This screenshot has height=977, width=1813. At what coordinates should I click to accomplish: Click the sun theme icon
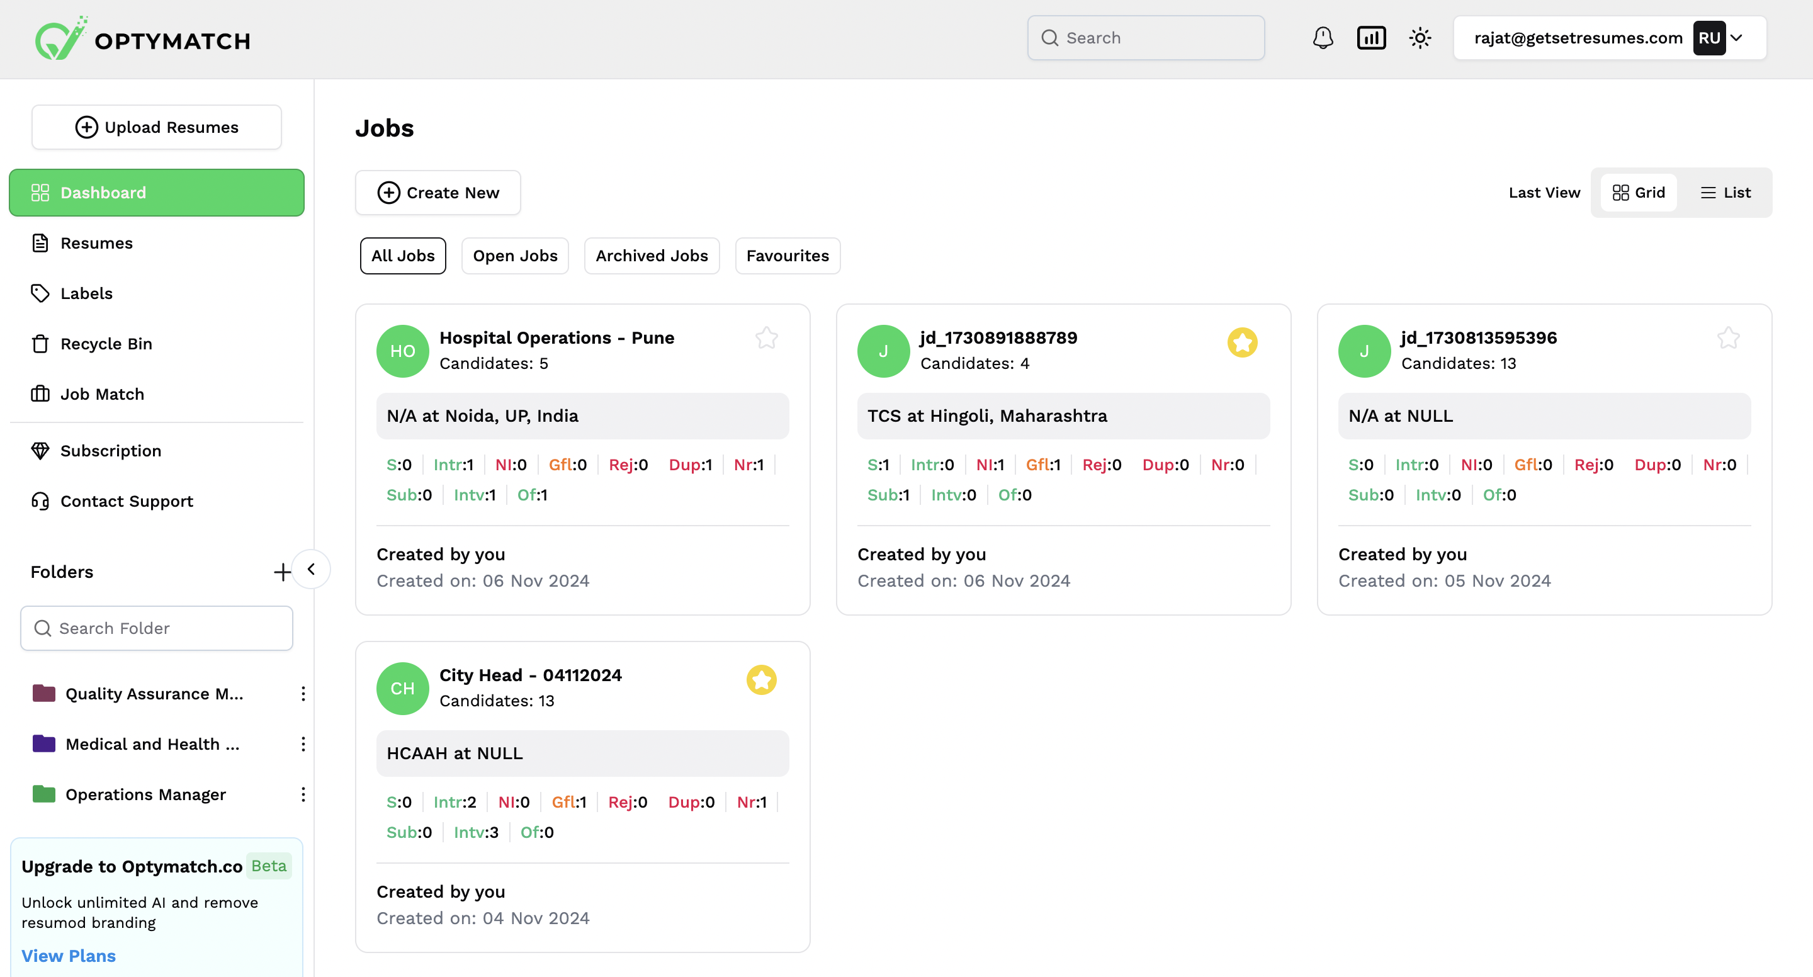pyautogui.click(x=1420, y=38)
